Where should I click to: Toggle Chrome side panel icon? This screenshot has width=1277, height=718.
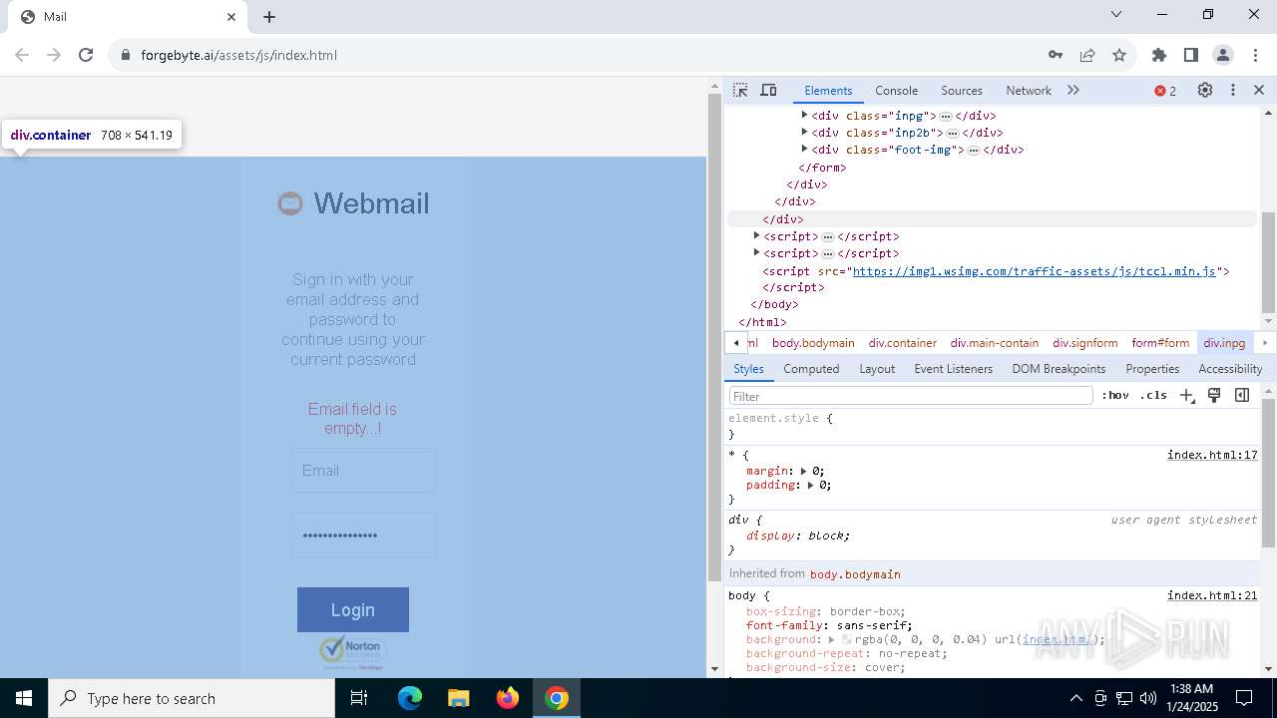[x=1191, y=55]
